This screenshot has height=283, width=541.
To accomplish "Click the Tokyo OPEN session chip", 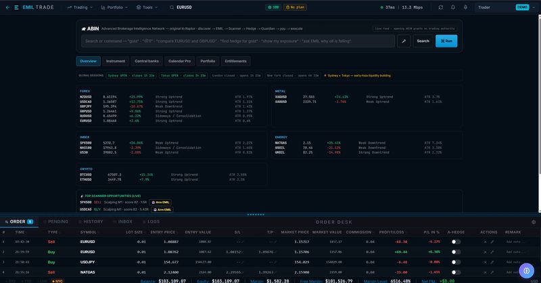I will (x=183, y=76).
